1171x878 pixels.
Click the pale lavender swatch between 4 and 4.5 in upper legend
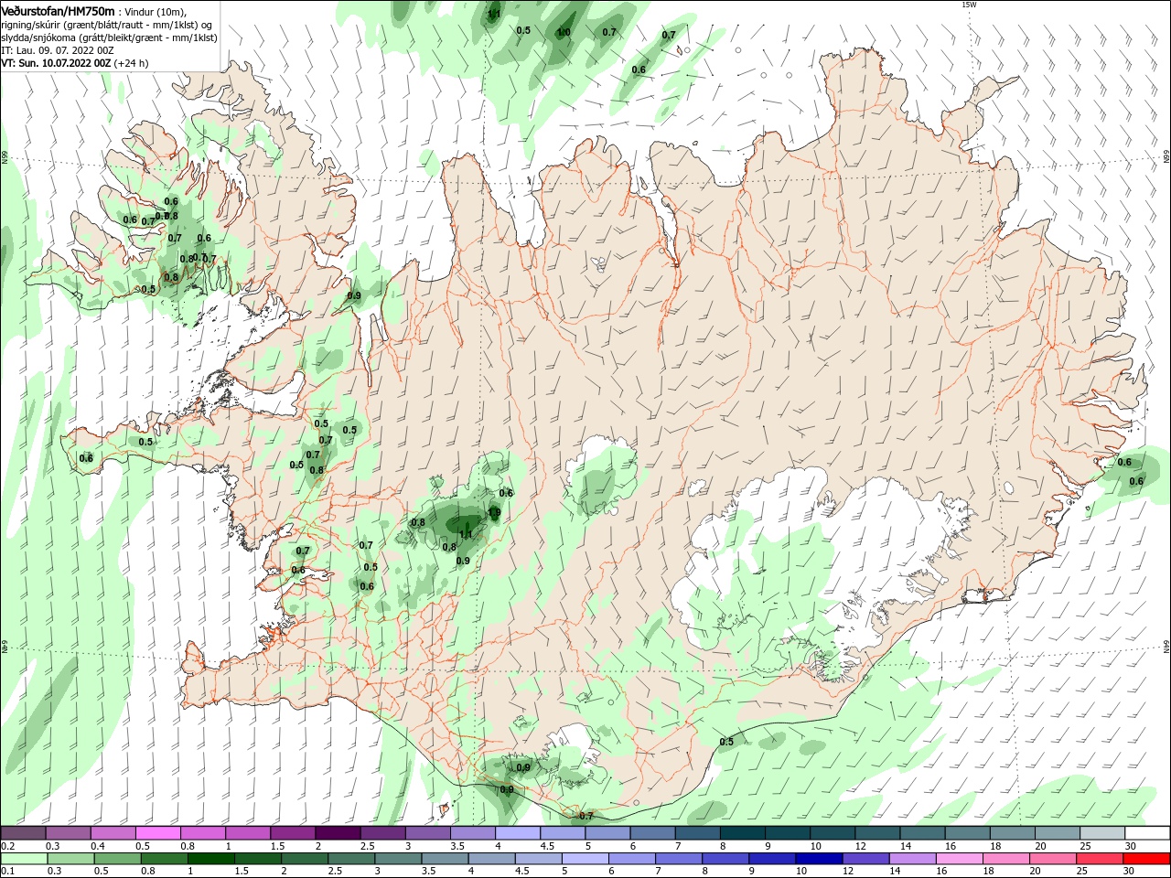coord(518,833)
